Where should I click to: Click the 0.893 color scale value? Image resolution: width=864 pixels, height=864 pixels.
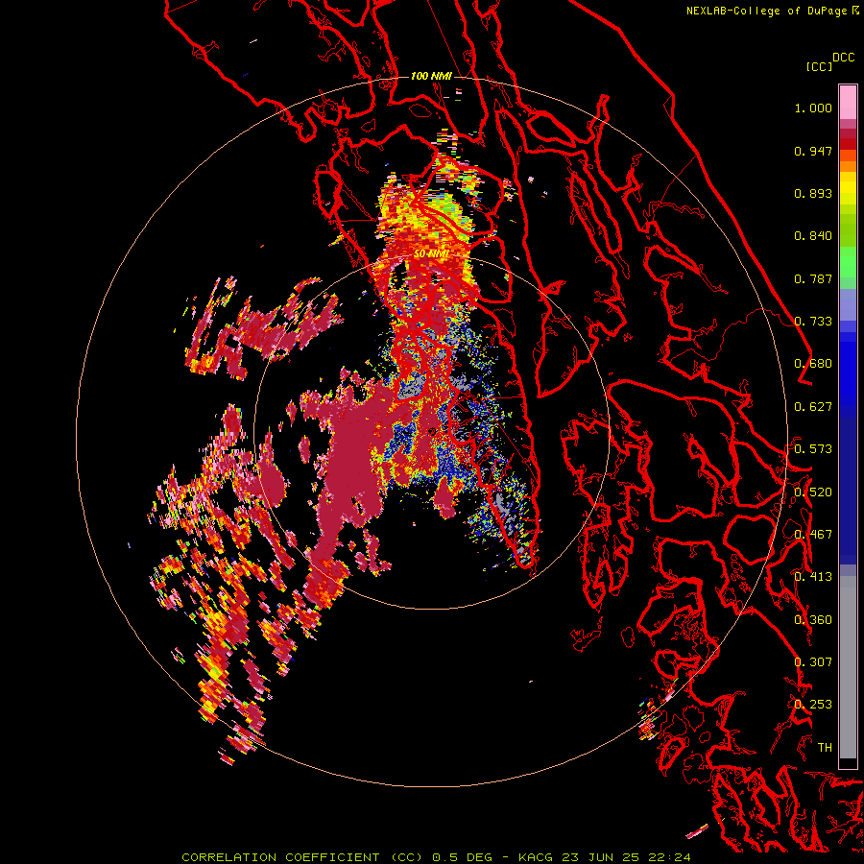click(x=813, y=193)
